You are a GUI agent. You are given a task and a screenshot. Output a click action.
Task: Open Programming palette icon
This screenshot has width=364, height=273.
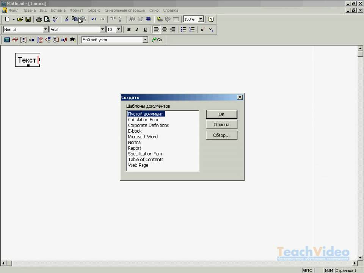coord(56,40)
